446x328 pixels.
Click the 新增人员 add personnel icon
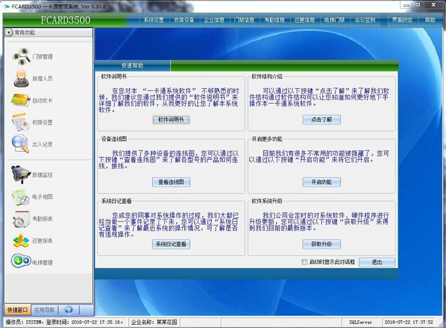22,78
